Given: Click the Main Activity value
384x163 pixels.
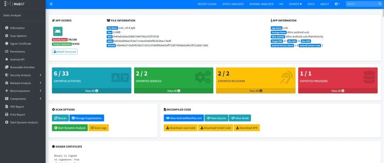Looking at the screenshot, I should point(304,37).
